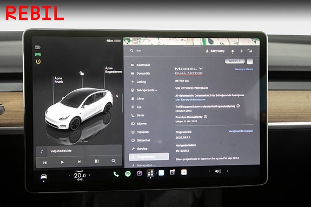Open Jeremy's Beast vehicle name link

(x=244, y=69)
